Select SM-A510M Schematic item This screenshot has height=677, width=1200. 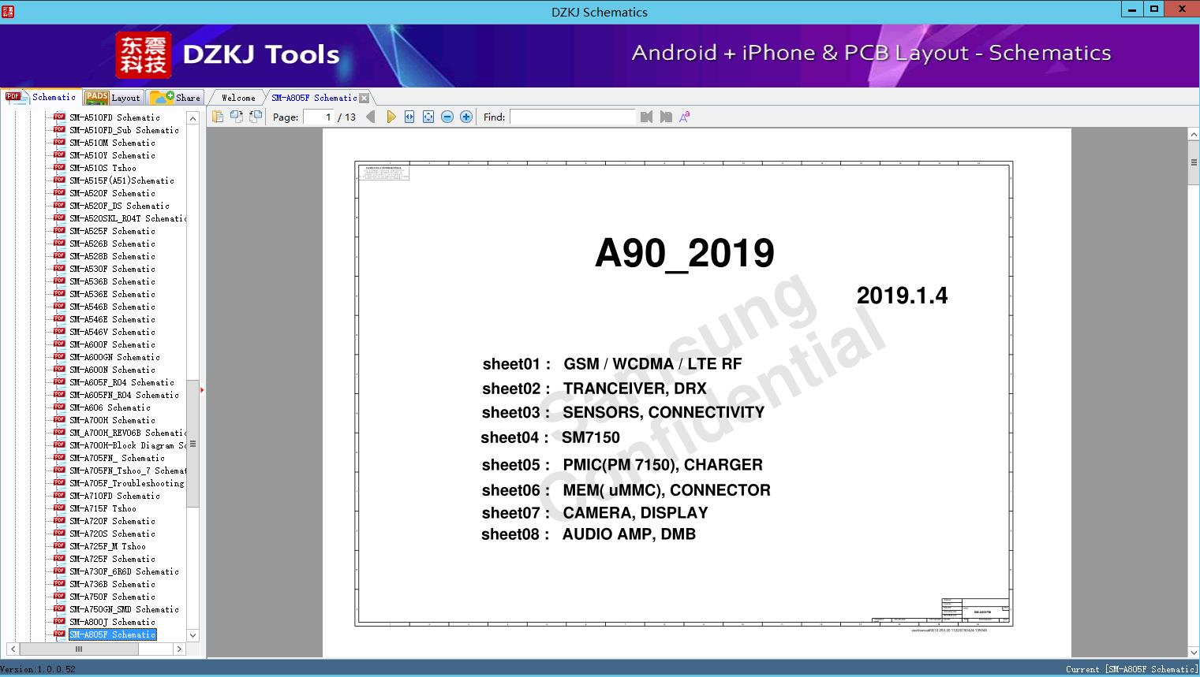[112, 143]
